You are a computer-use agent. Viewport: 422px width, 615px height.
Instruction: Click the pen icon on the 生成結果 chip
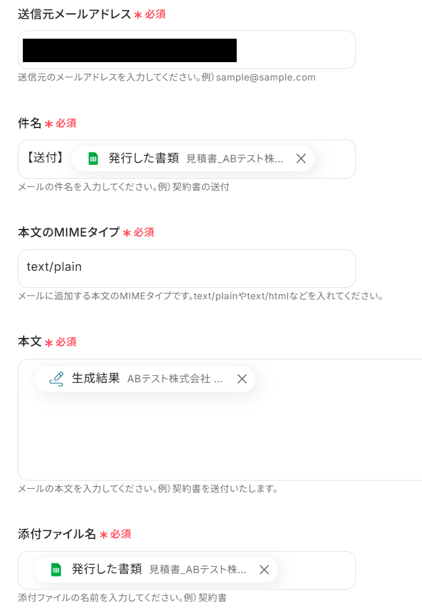[56, 379]
